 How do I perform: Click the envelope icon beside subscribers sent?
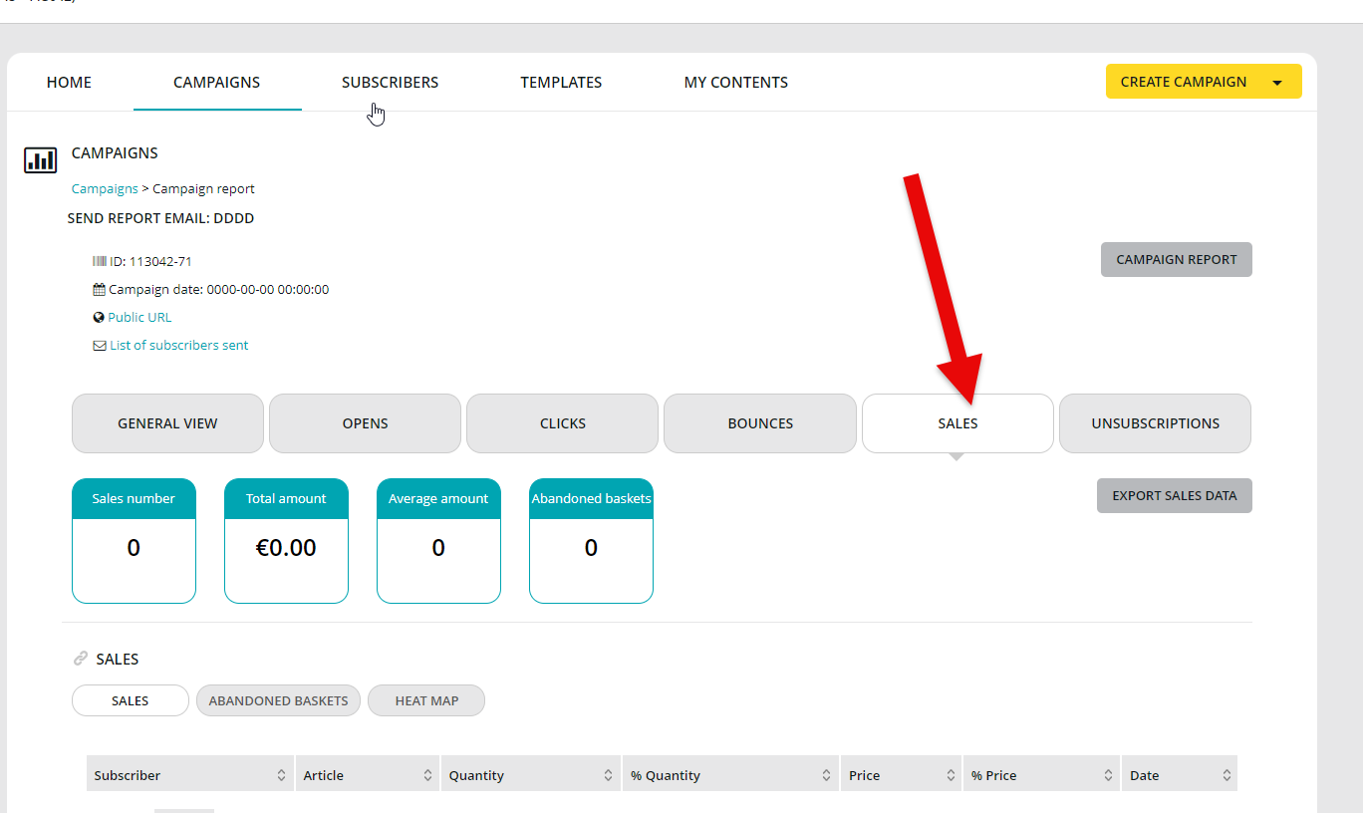pyautogui.click(x=99, y=346)
